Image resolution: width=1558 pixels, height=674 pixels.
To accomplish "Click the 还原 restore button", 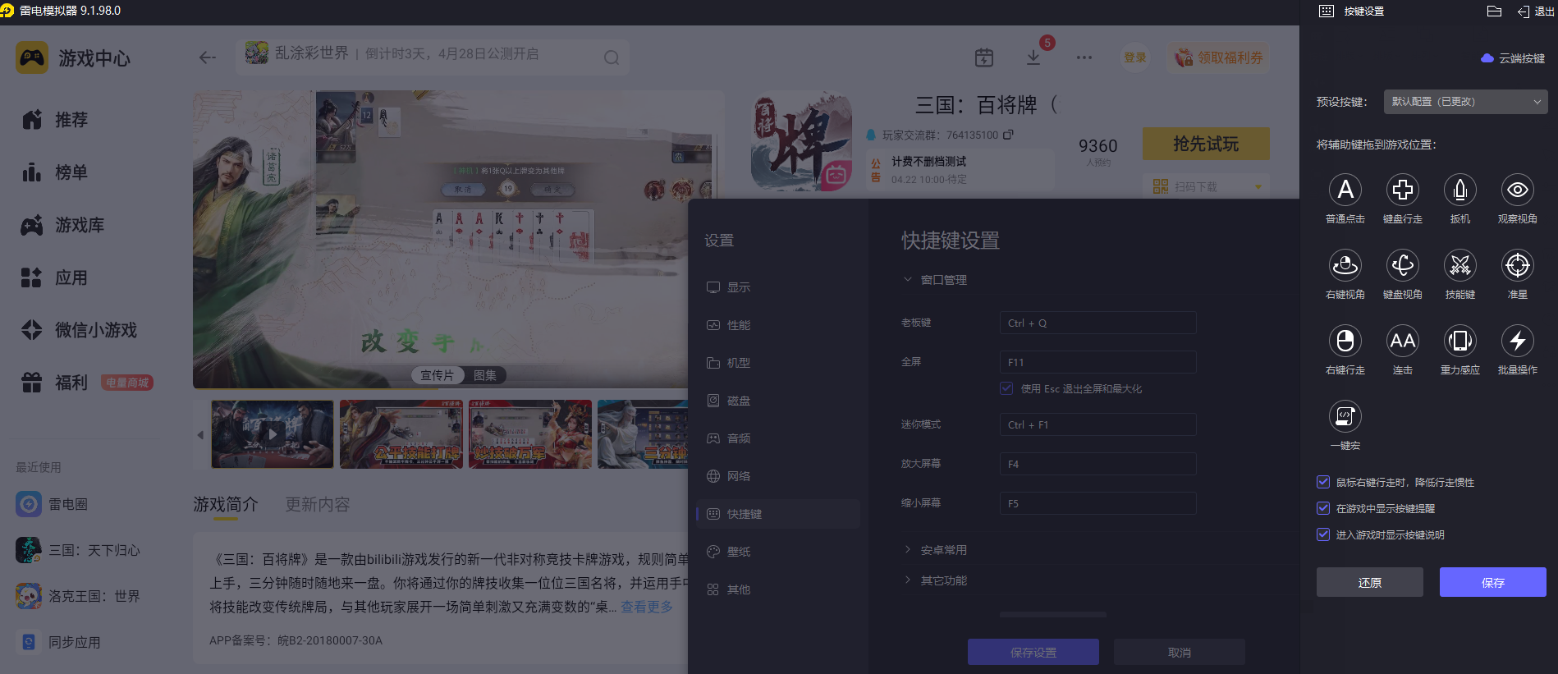I will click(x=1369, y=582).
